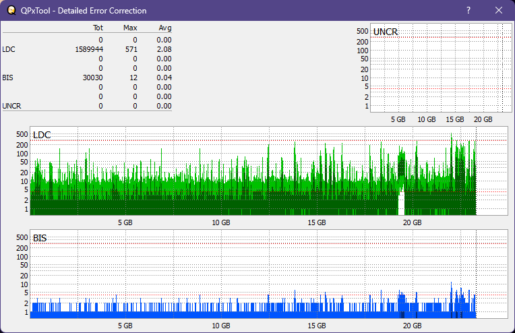The height and width of the screenshot is (333, 515).
Task: Click the window title text QPxTool - Detailed Error Correction
Action: (x=84, y=11)
